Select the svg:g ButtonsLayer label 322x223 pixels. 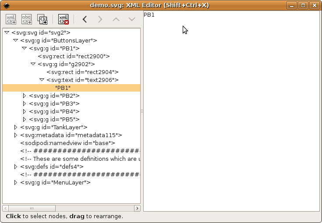59,40
